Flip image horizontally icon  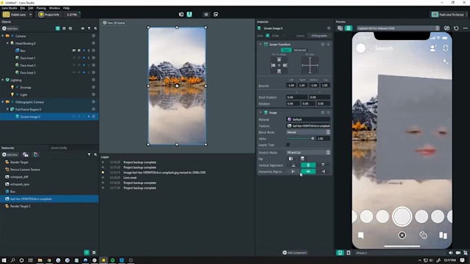[x=291, y=159]
